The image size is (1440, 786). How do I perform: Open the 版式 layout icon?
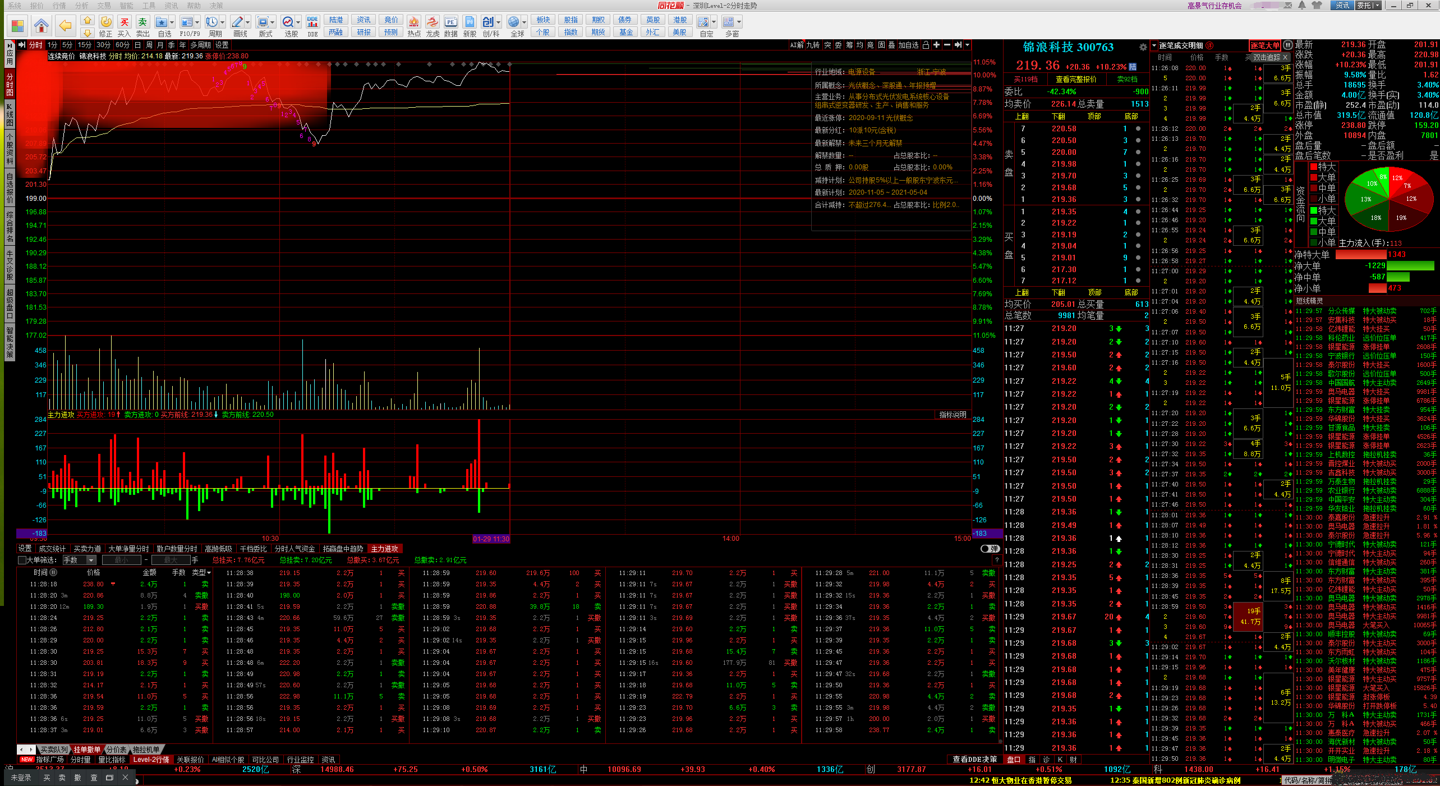click(x=262, y=22)
